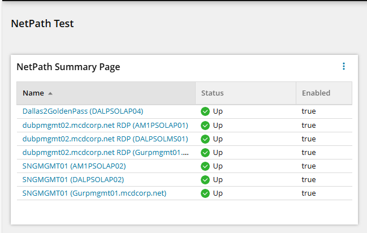This screenshot has width=367, height=233.
Task: Click Up status icon for SNGMGMT01 (DALPSOLAP02)
Action: pyautogui.click(x=205, y=180)
